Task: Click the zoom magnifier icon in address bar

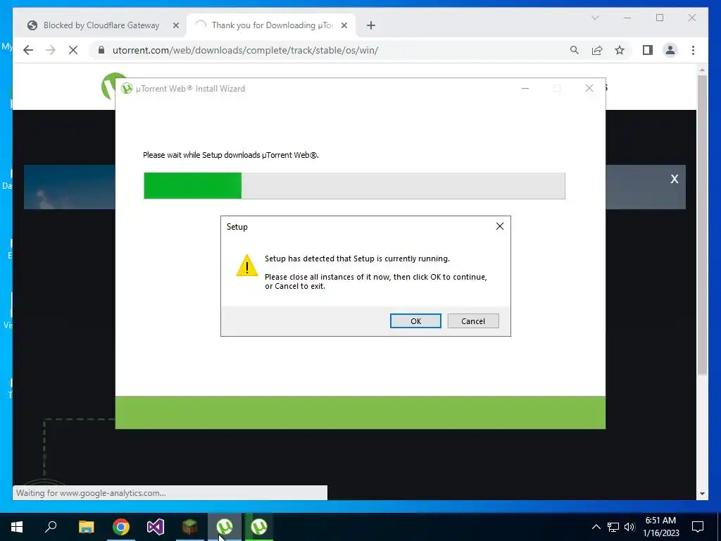Action: (x=575, y=50)
